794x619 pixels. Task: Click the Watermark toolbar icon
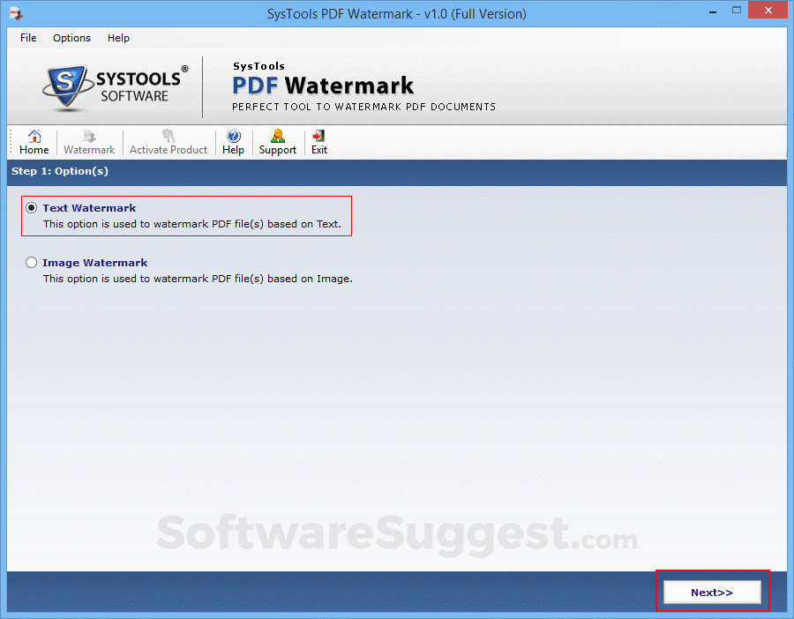[89, 142]
